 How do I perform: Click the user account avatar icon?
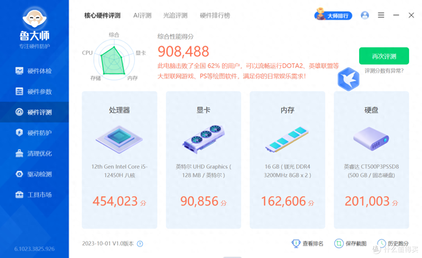coord(365,15)
